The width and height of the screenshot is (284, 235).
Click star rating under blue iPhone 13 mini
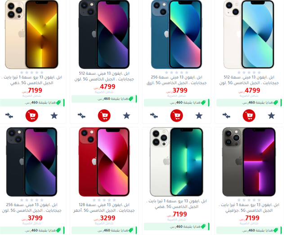coord(176,72)
